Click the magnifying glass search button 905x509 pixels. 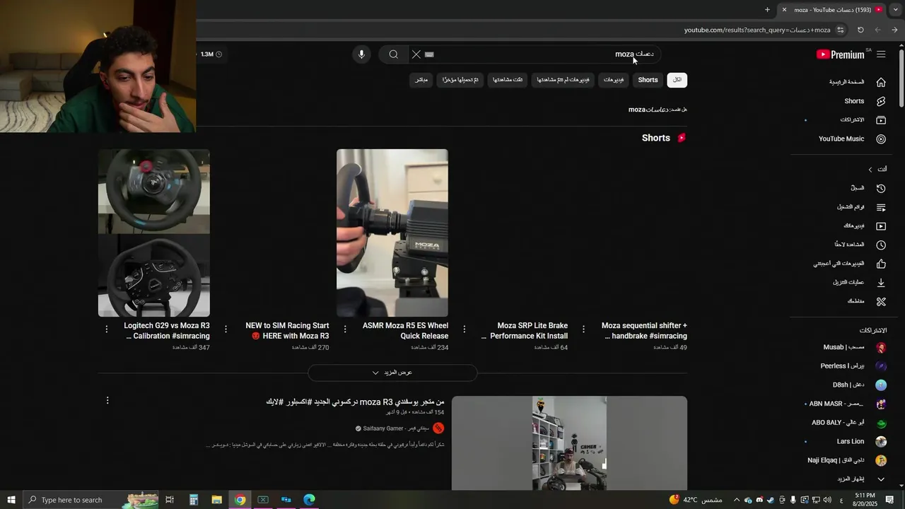click(x=394, y=54)
